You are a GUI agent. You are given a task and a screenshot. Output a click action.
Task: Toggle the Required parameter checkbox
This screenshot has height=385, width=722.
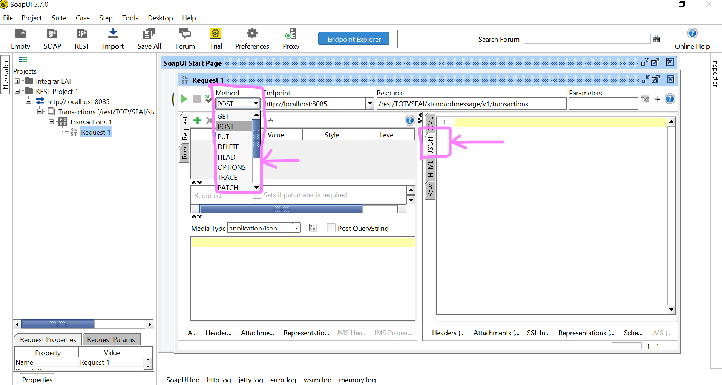(x=257, y=195)
